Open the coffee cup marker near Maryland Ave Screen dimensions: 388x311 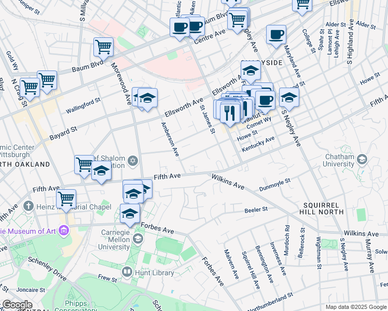point(276,36)
